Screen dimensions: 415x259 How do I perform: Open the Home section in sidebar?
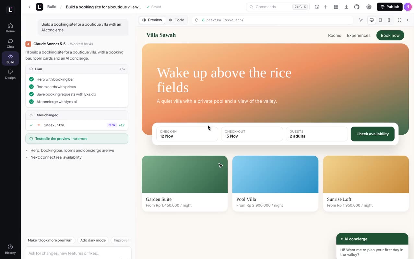pos(10,28)
